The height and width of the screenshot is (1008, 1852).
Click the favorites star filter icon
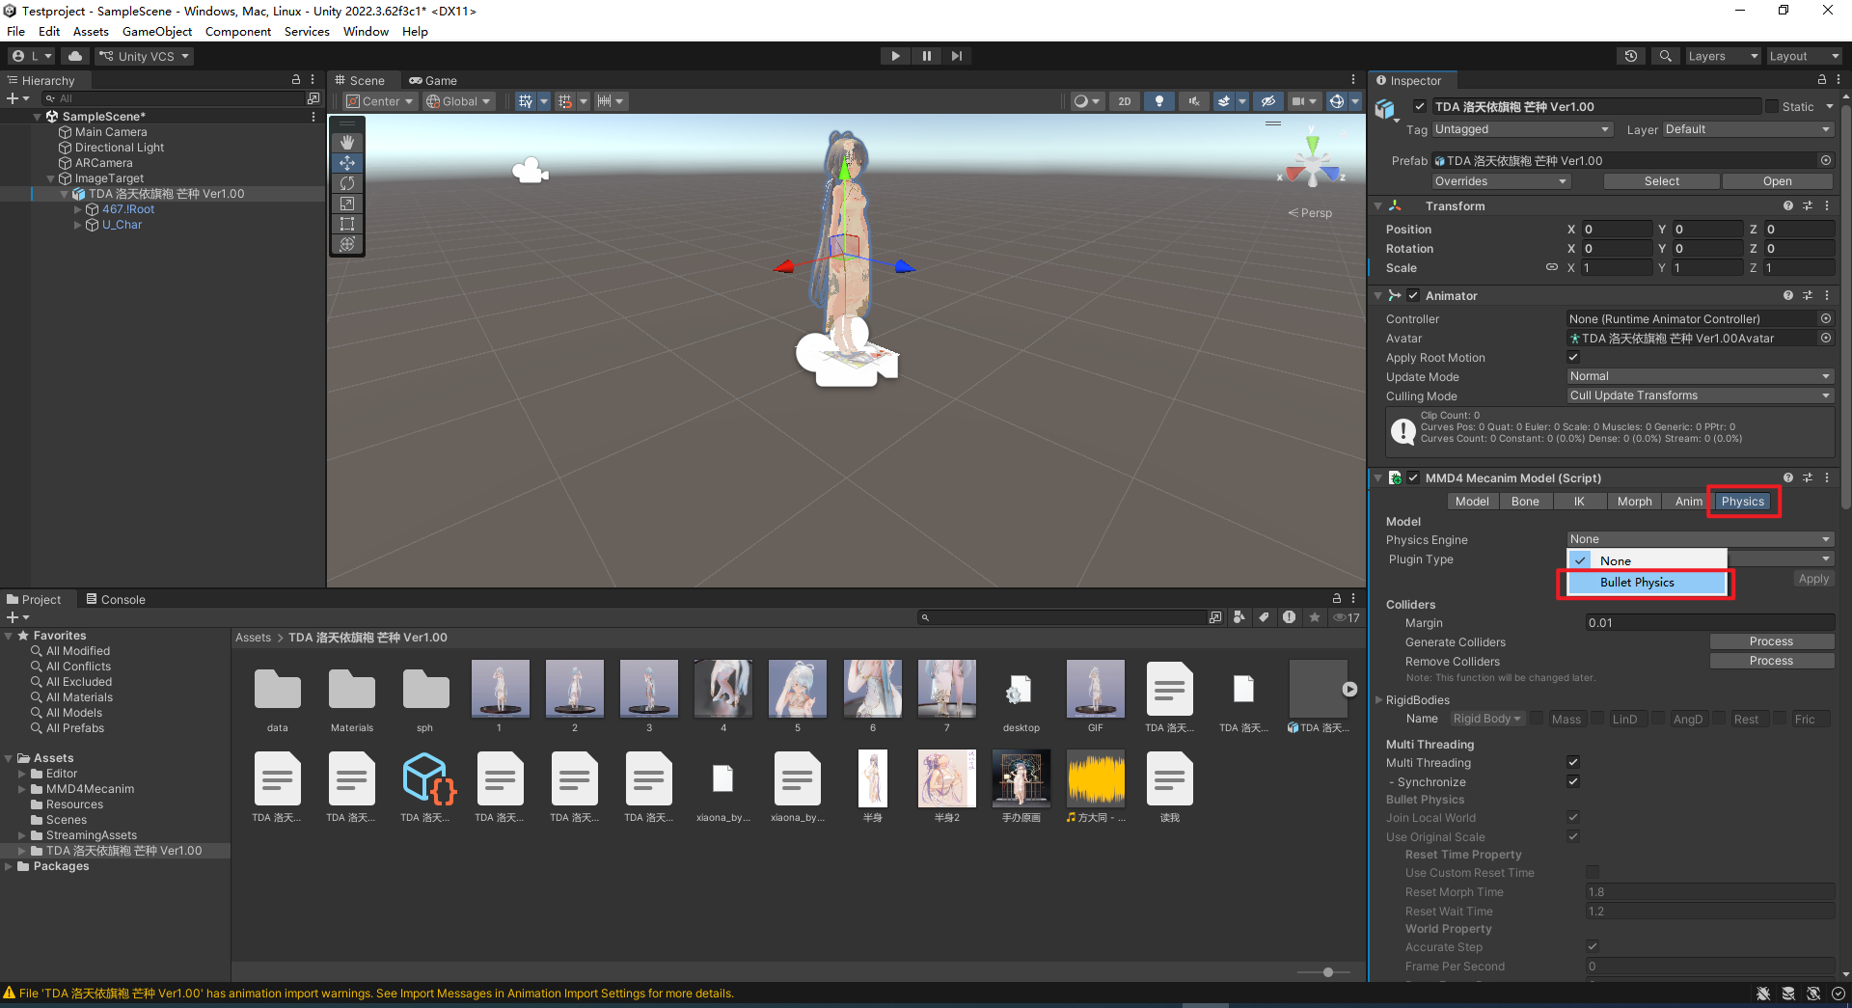tap(1315, 617)
